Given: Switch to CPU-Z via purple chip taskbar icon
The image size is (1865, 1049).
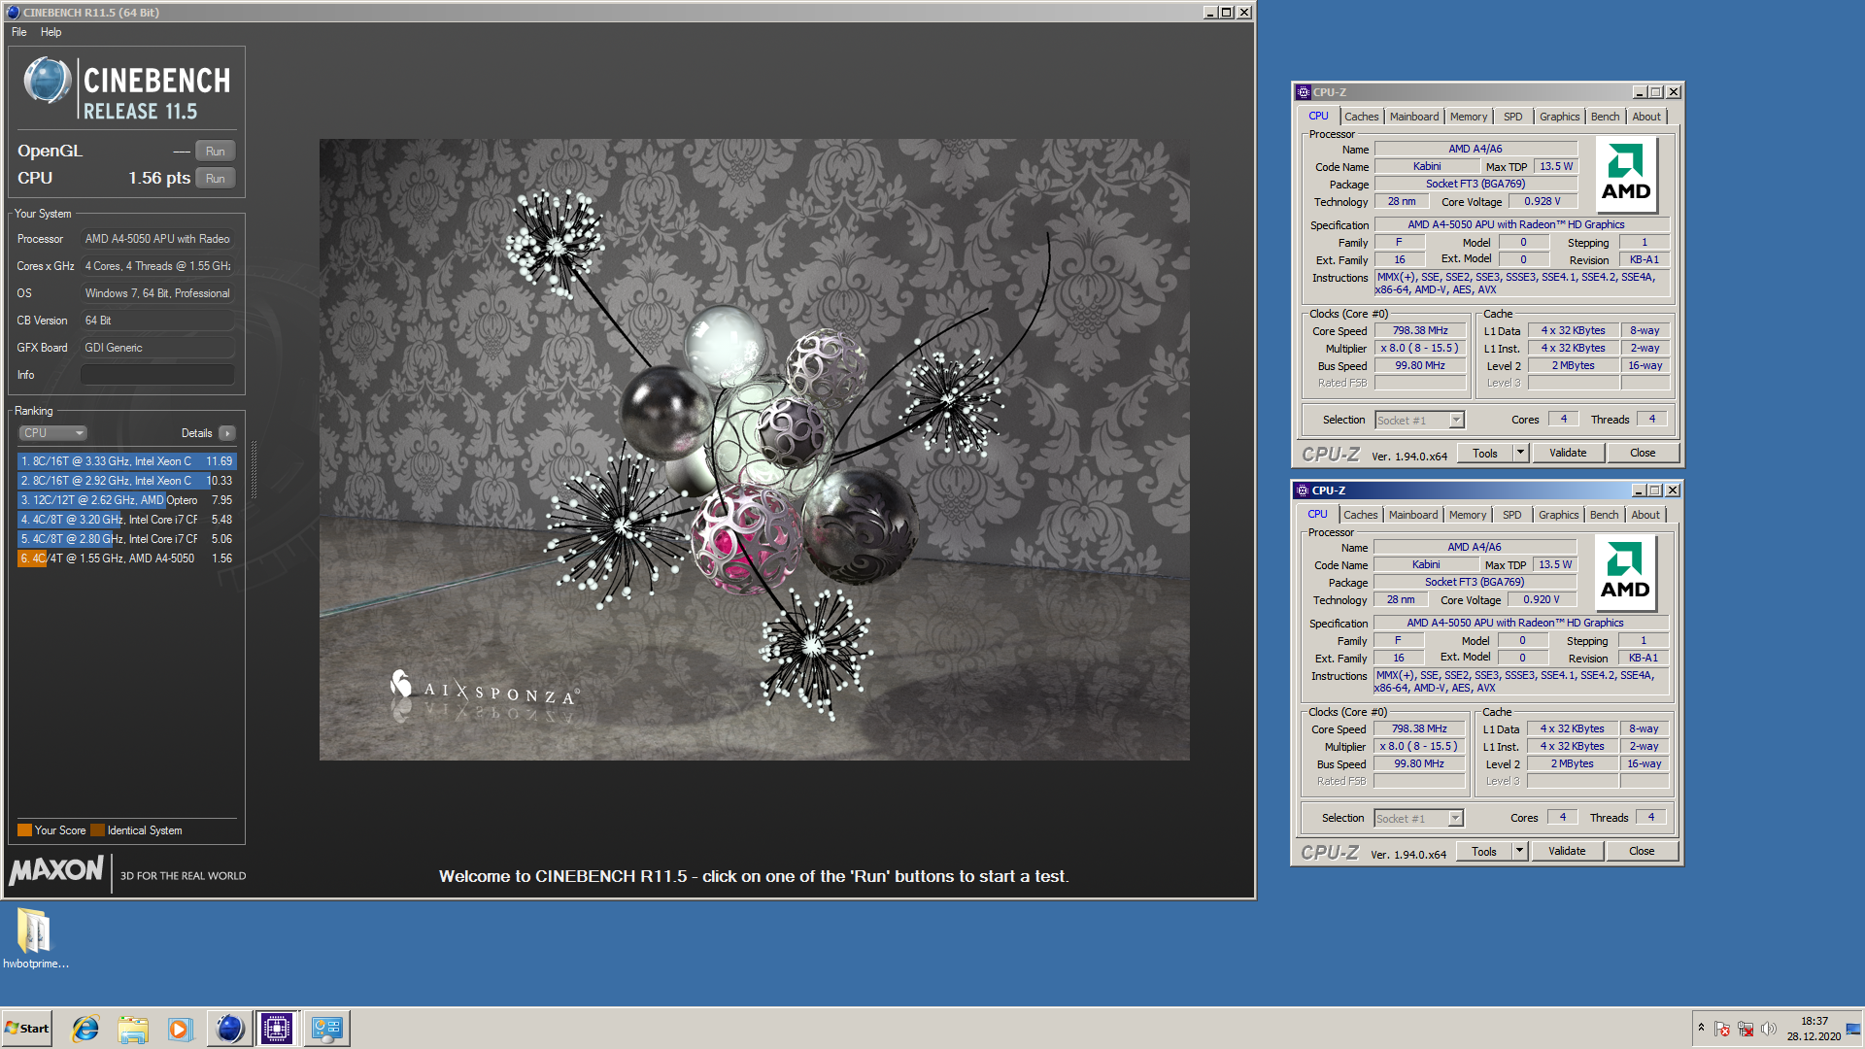Looking at the screenshot, I should [x=277, y=1029].
